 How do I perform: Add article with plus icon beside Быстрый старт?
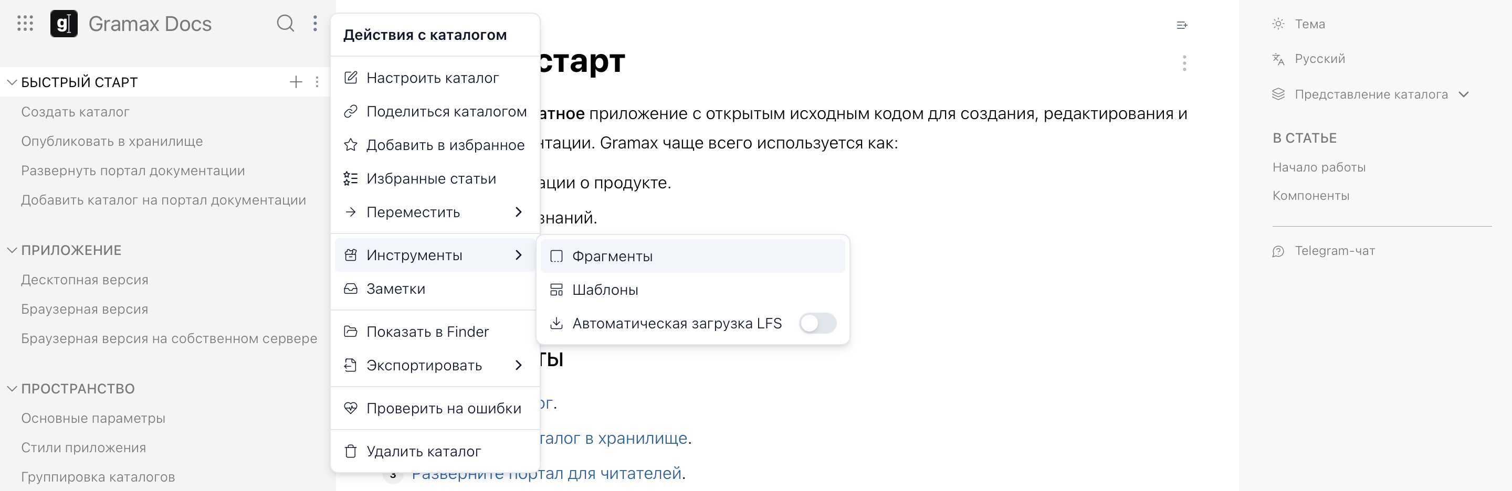click(x=296, y=82)
